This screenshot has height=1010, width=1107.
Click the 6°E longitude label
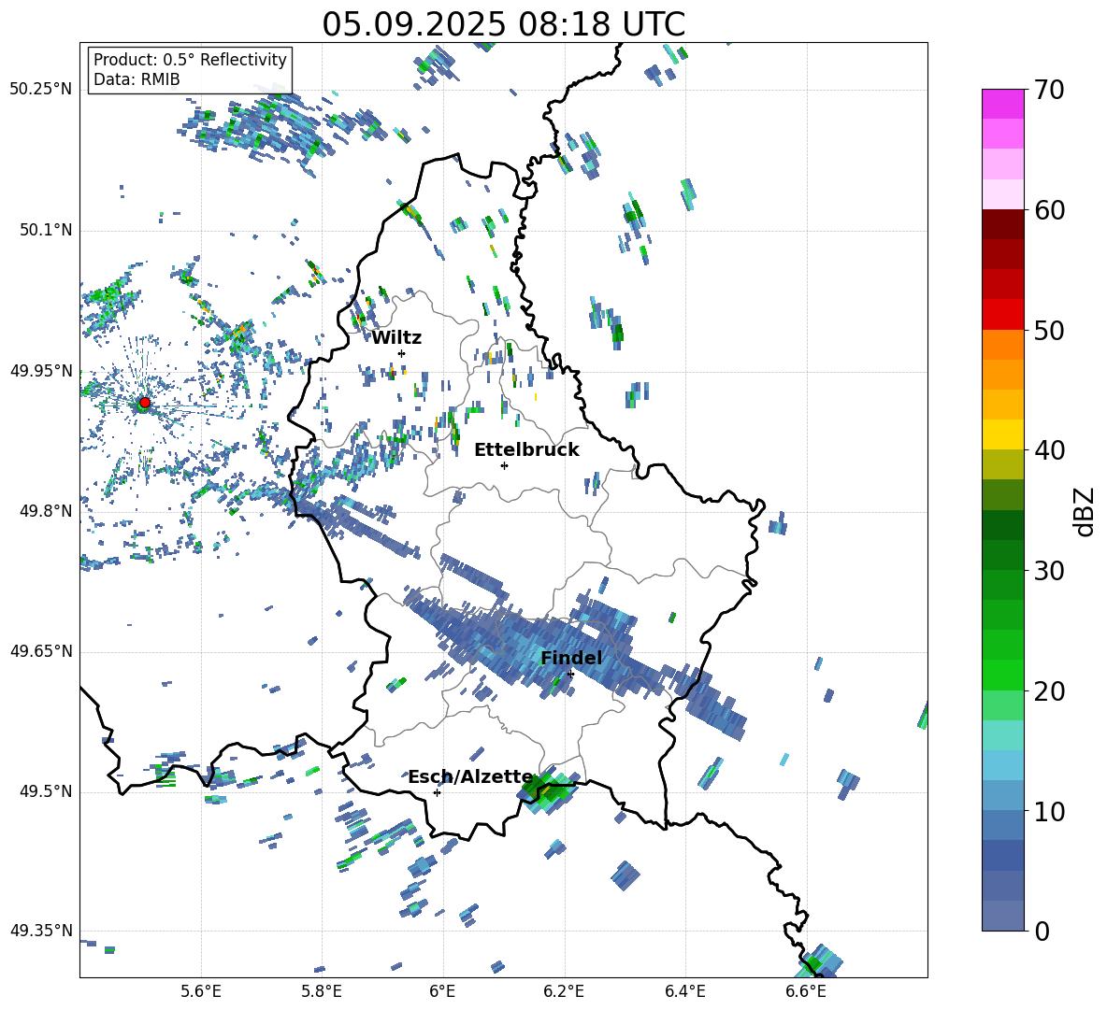[x=442, y=991]
